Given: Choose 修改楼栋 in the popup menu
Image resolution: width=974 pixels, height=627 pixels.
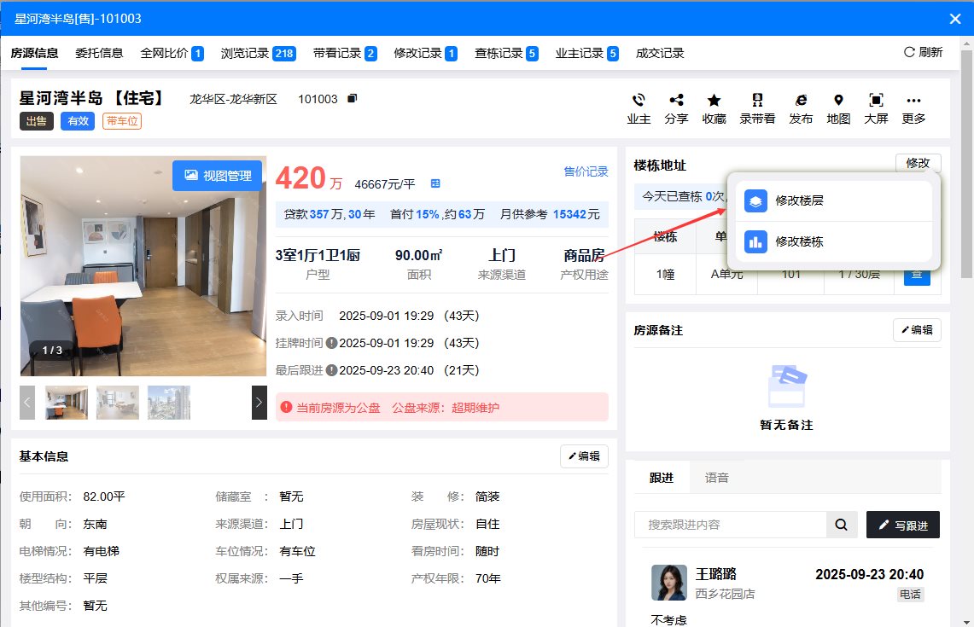Looking at the screenshot, I should tap(799, 241).
